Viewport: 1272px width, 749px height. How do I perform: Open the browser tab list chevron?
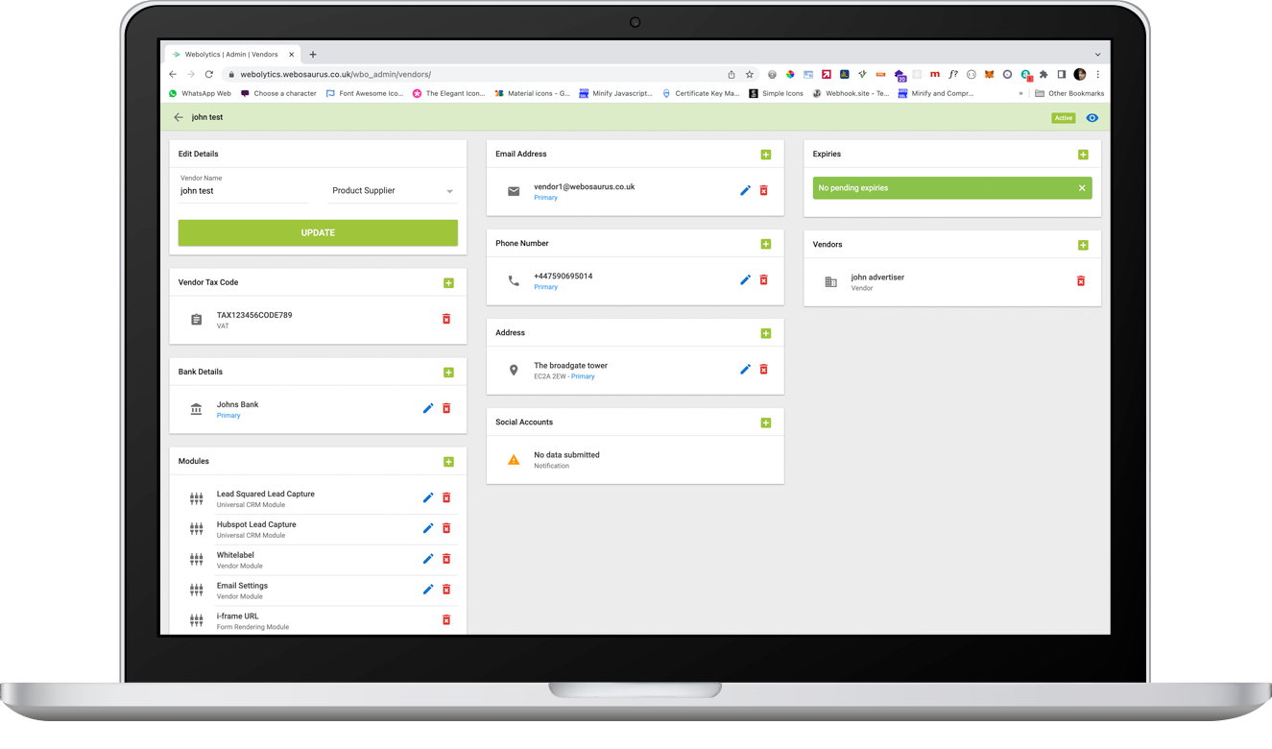1097,54
